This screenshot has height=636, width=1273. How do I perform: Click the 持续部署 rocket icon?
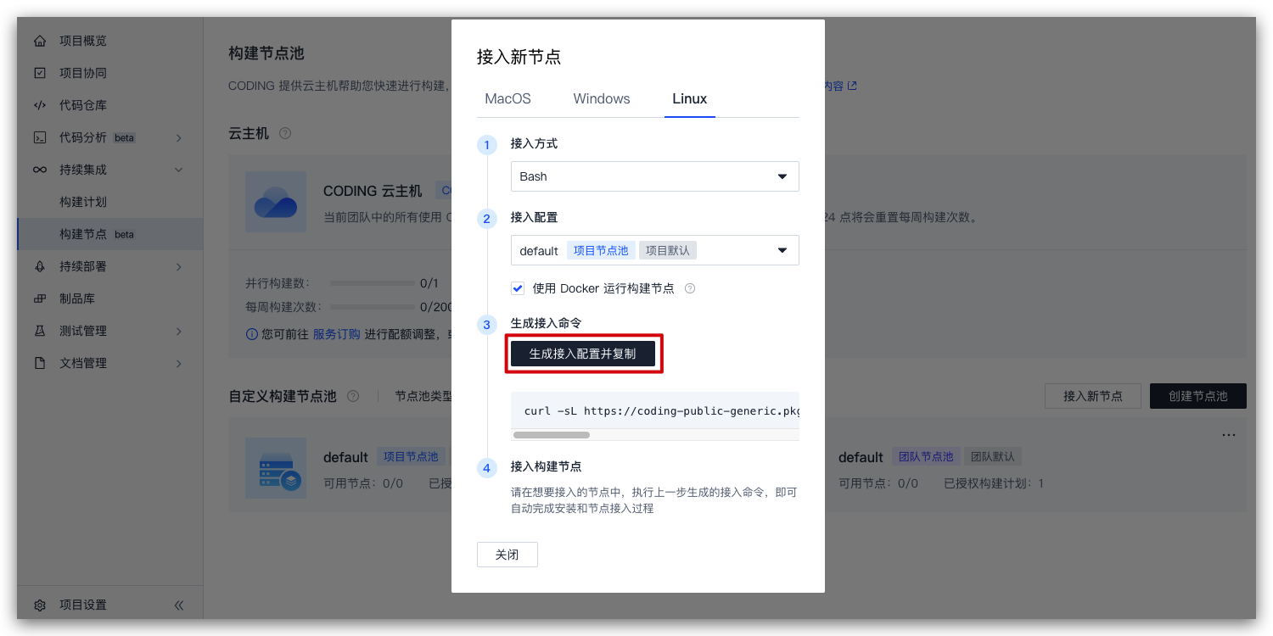40,266
